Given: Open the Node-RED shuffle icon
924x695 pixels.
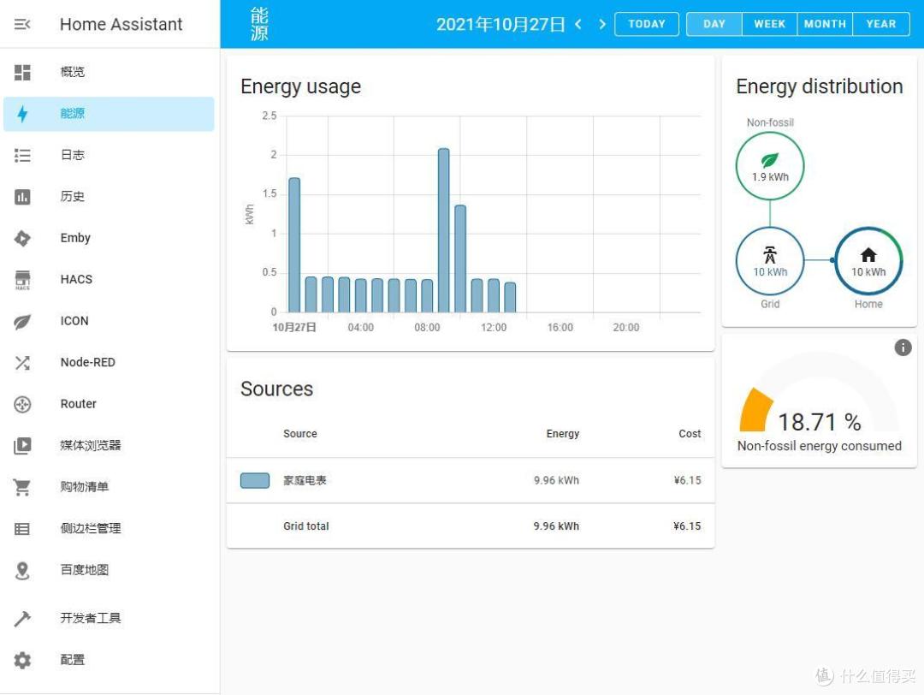Looking at the screenshot, I should click(22, 363).
